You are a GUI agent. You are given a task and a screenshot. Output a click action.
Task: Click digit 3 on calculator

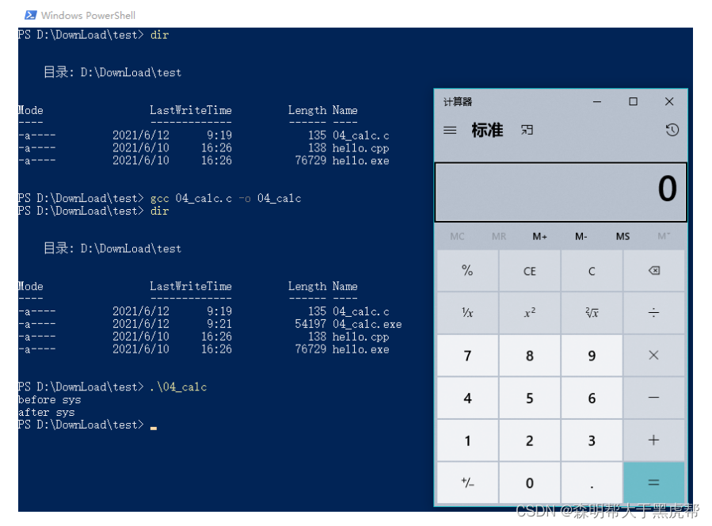click(x=592, y=440)
